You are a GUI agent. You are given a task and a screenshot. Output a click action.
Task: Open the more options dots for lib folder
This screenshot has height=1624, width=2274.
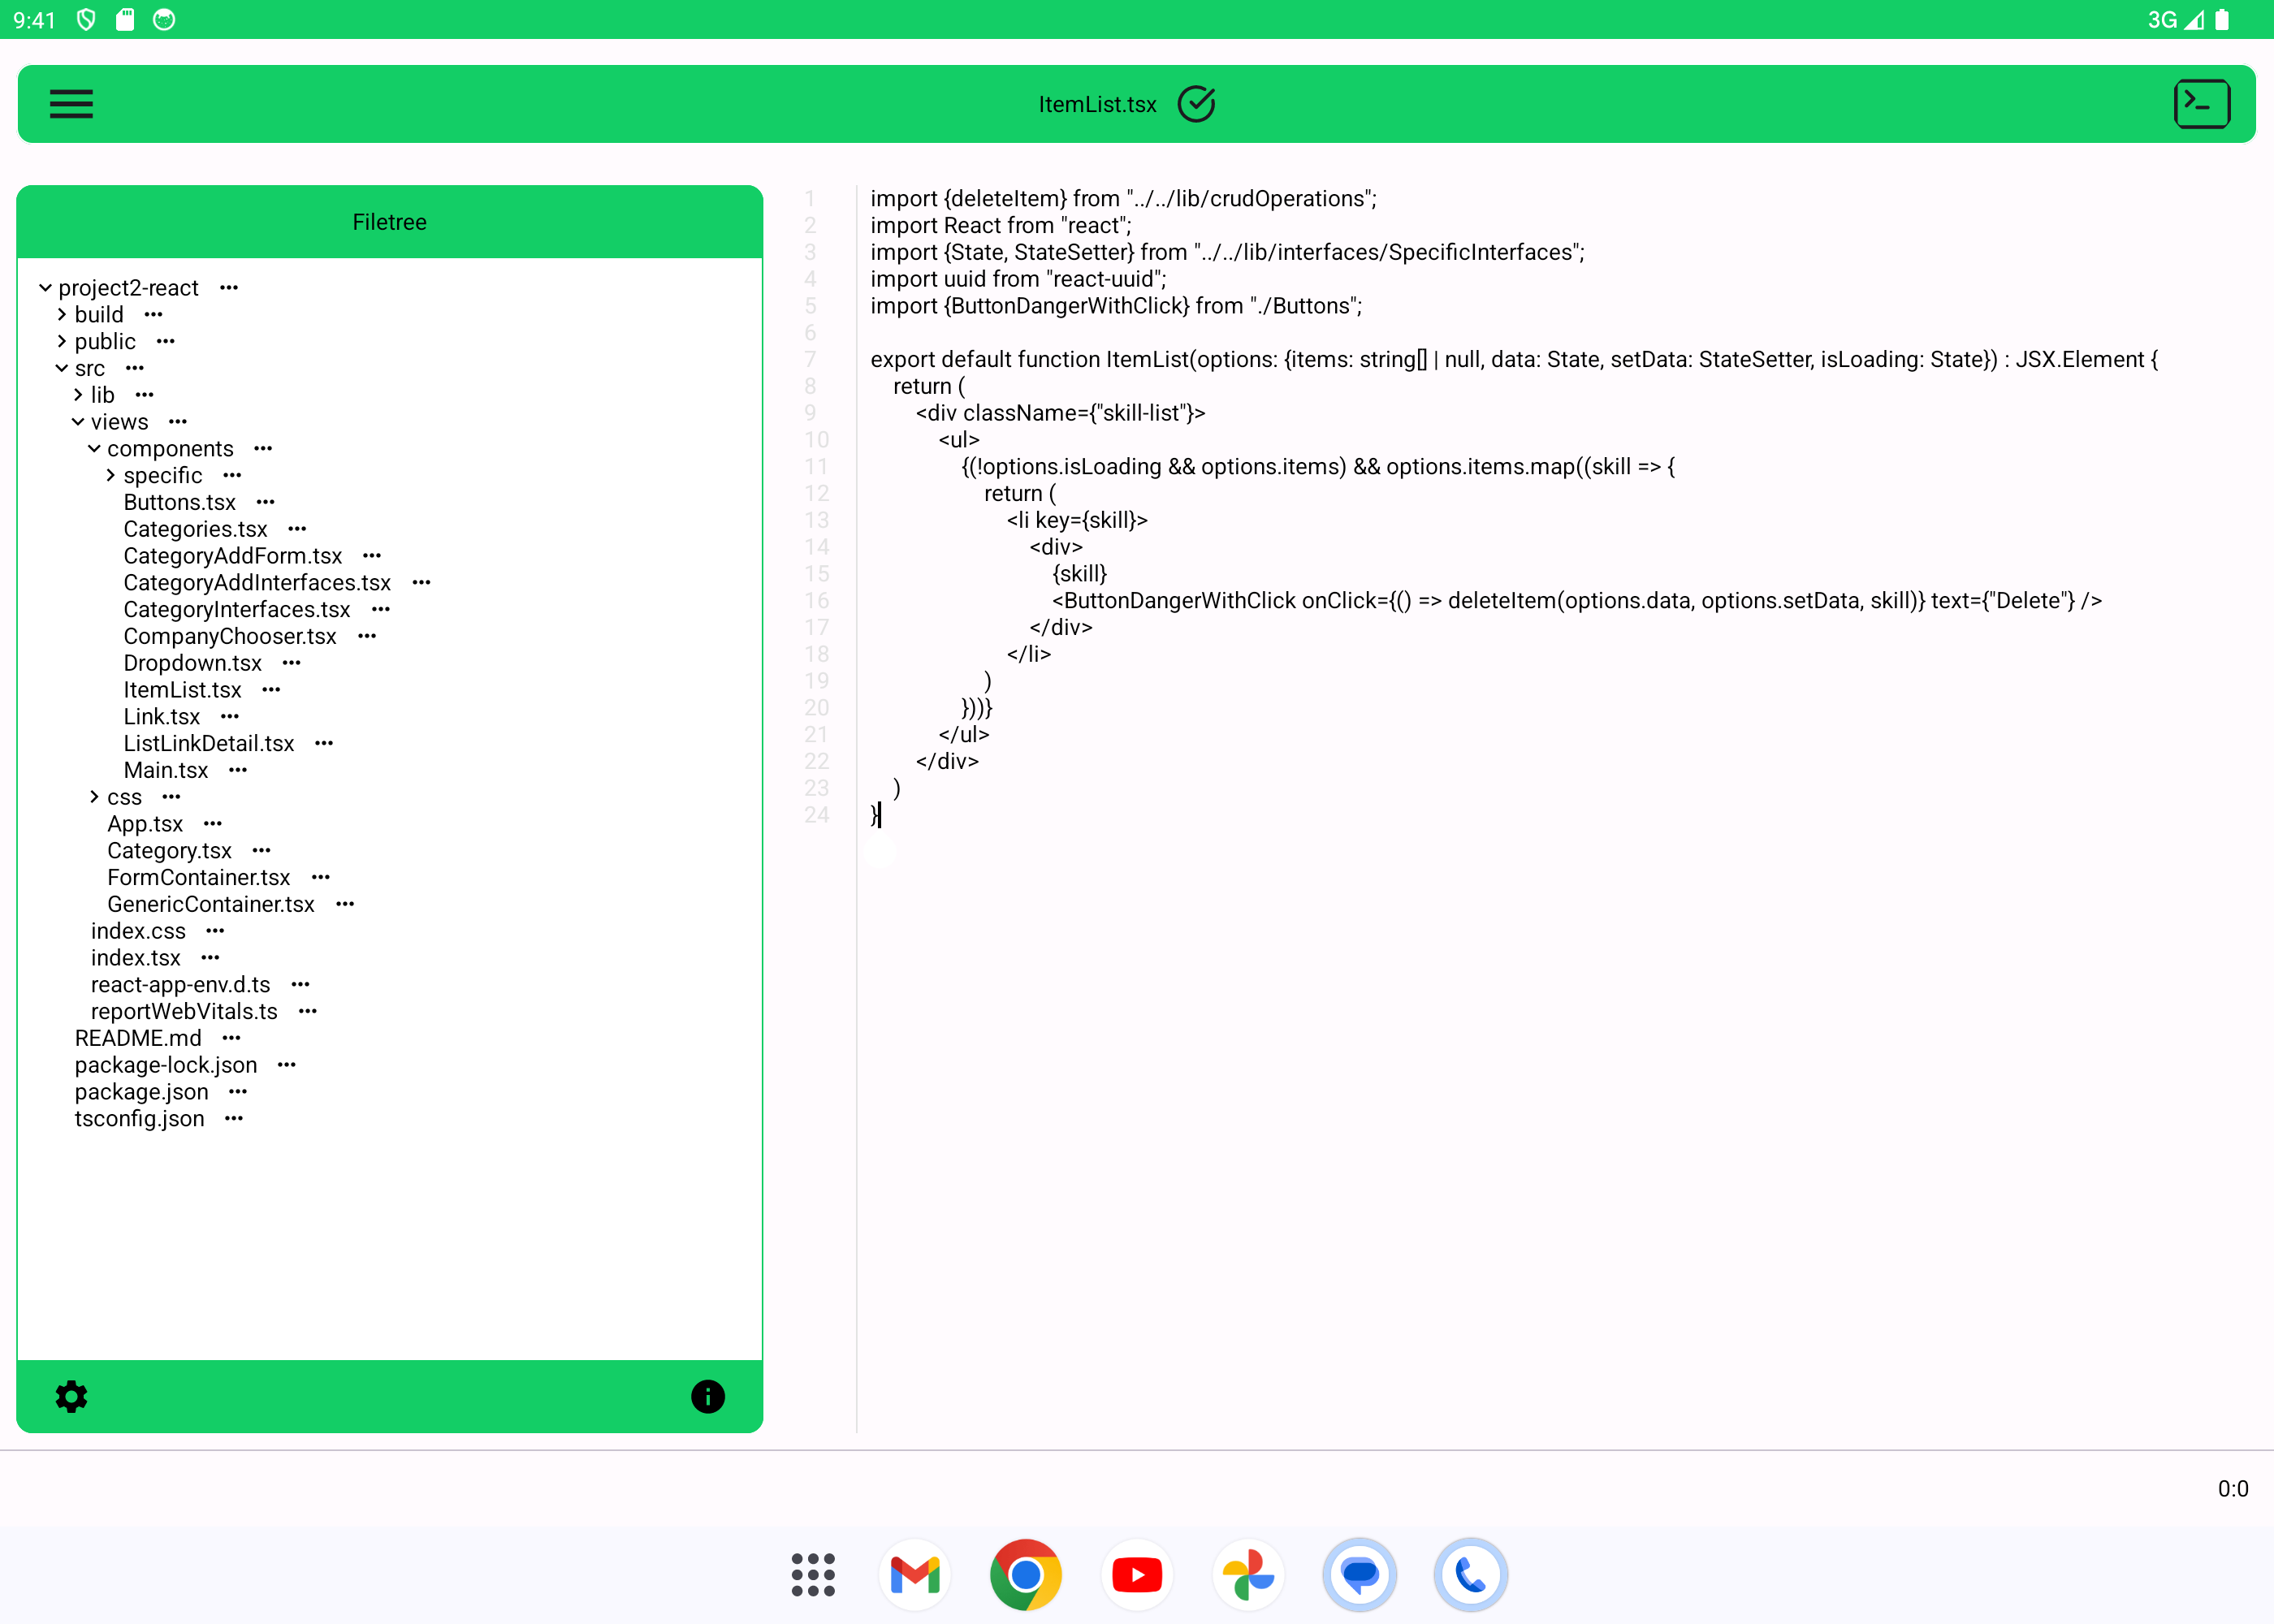tap(145, 395)
